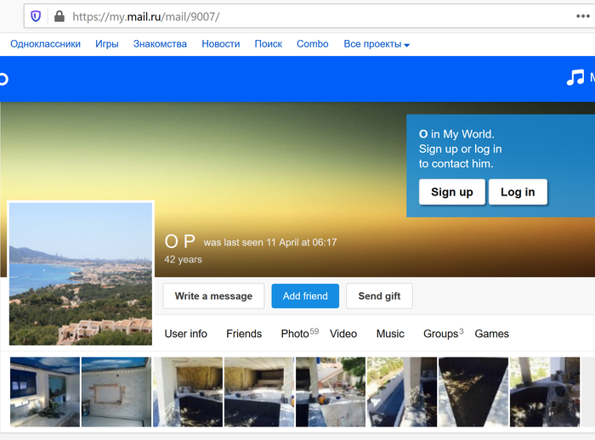This screenshot has height=440, width=595.
Task: Open sixth photo thumbnail in the strip
Action: tap(402, 392)
